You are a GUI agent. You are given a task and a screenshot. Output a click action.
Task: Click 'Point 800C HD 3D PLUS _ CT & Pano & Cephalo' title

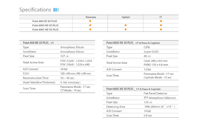tap(133, 89)
